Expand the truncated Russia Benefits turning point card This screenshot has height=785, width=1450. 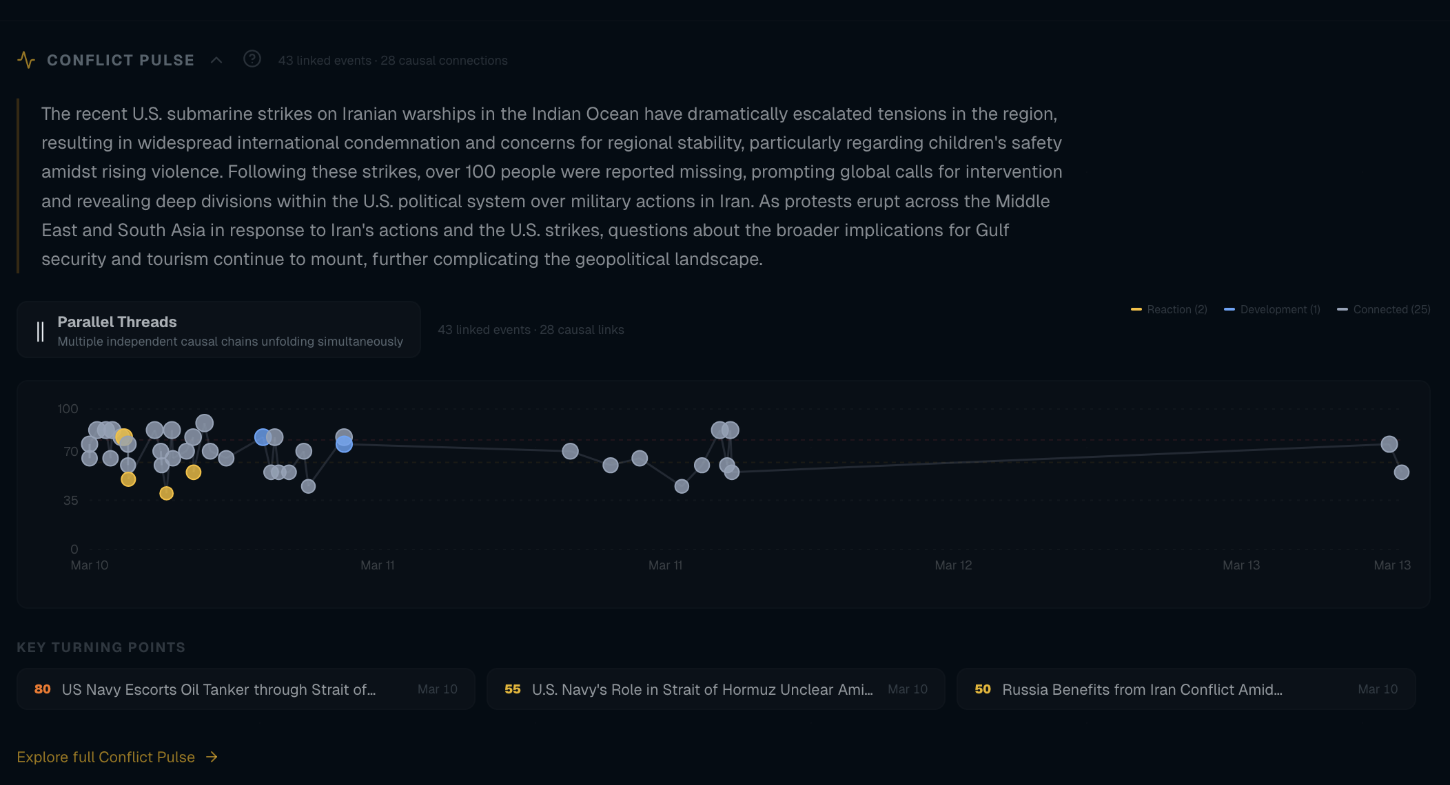[1185, 689]
